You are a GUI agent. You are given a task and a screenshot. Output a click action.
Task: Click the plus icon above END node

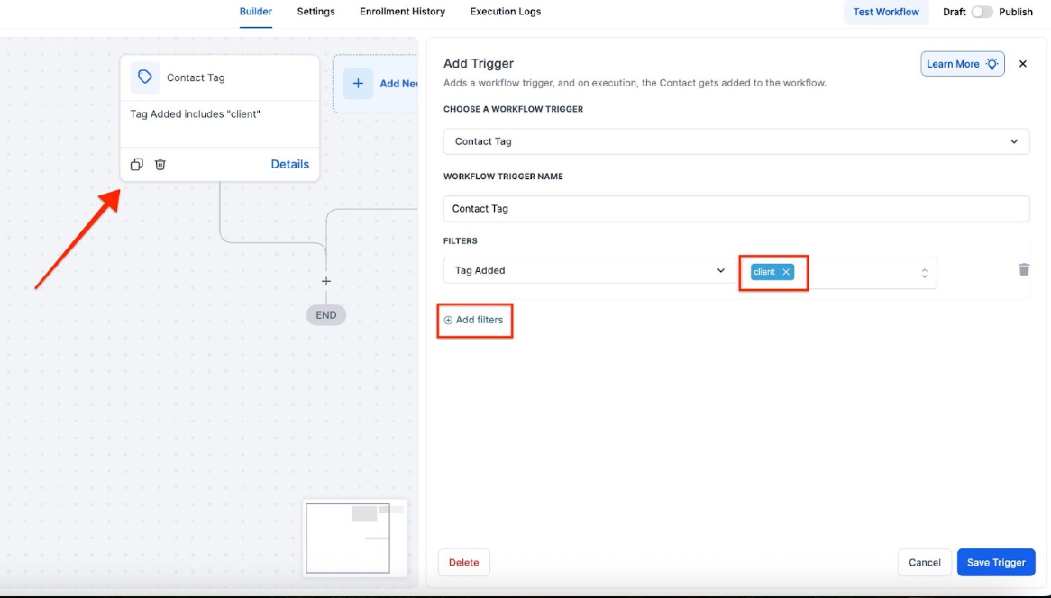326,281
